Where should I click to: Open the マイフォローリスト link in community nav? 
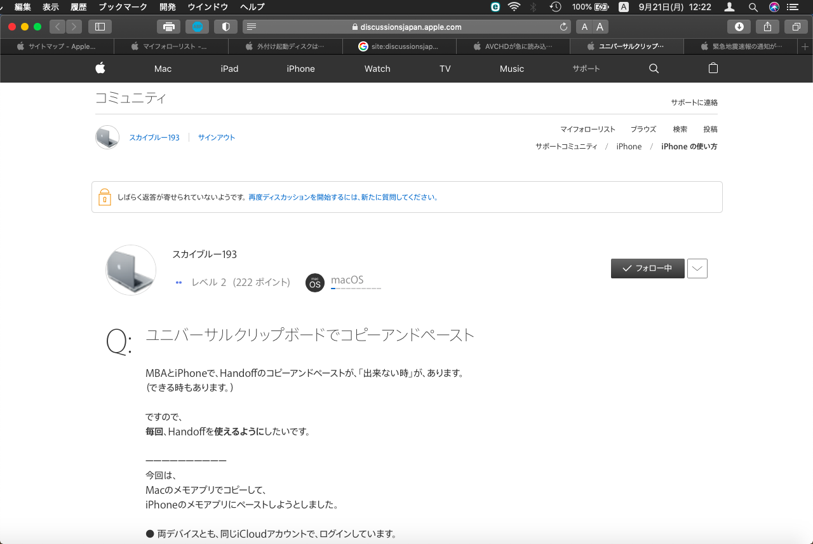(x=588, y=129)
